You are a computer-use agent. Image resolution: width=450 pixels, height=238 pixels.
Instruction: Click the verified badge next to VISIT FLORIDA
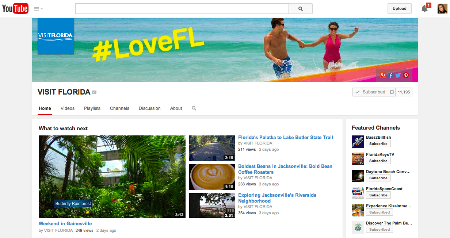click(x=94, y=92)
